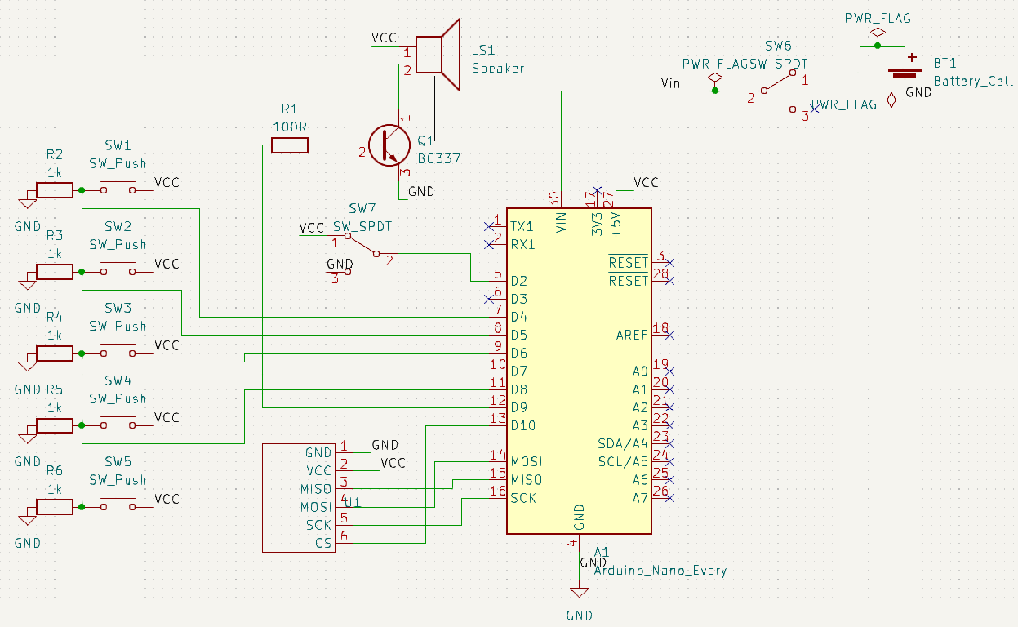Select the 'SW7' reference label

click(362, 208)
